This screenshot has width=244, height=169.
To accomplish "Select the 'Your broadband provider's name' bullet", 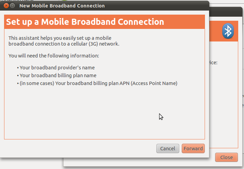I will point(57,67).
